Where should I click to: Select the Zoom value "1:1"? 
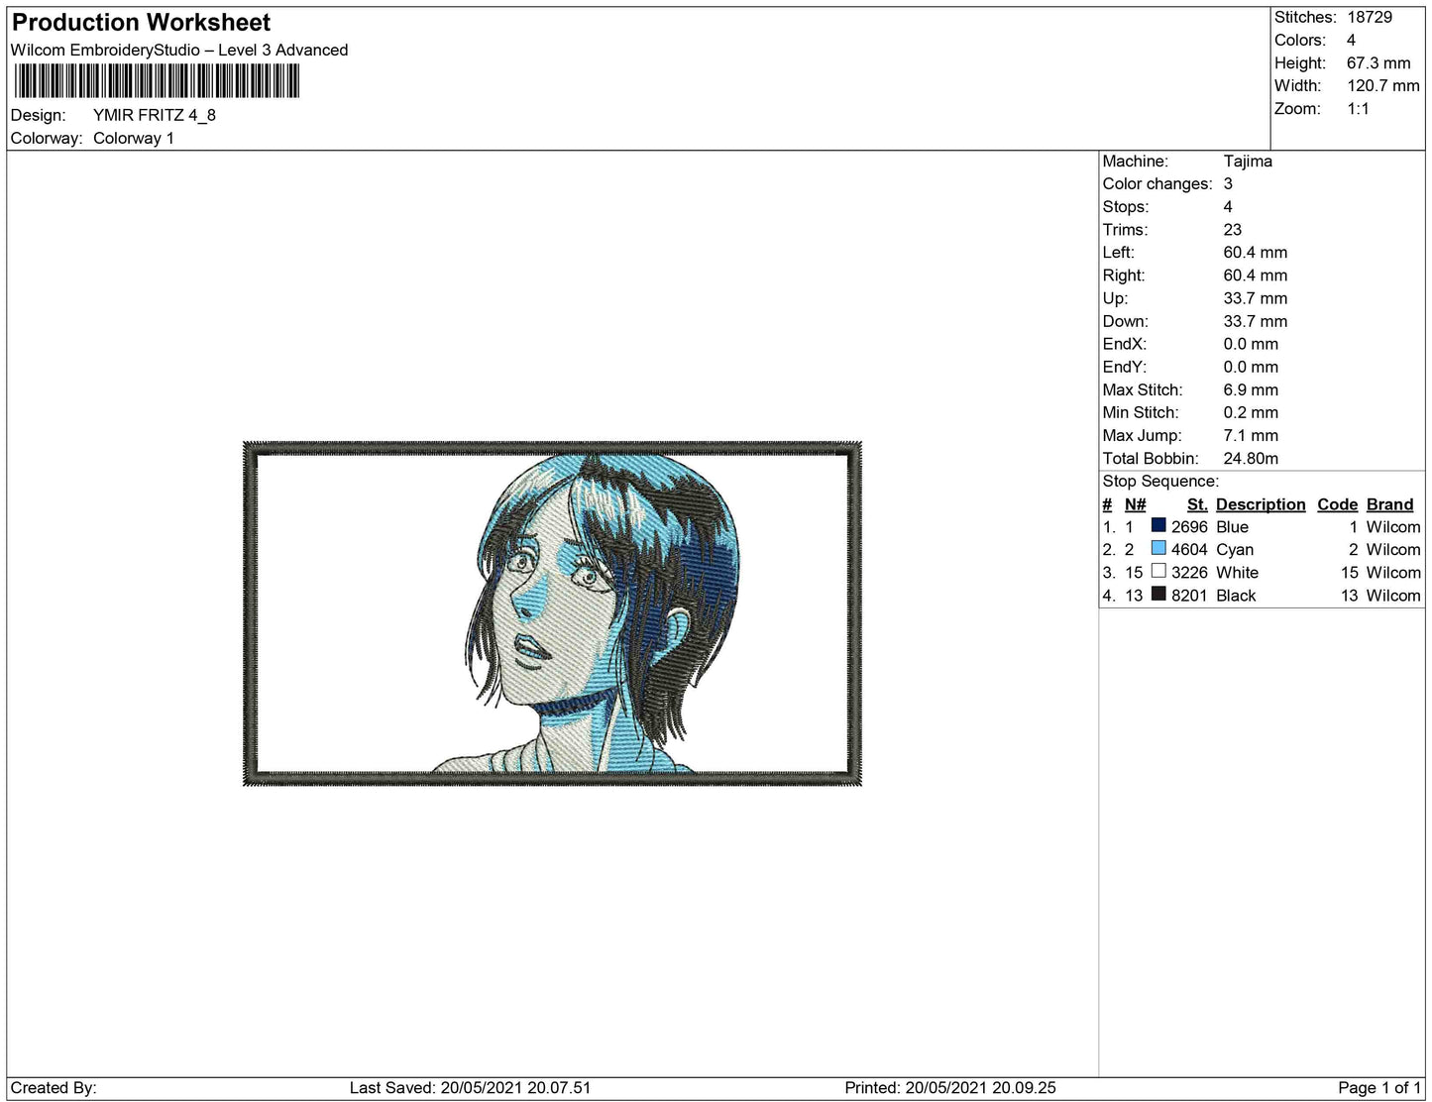[x=1358, y=108]
